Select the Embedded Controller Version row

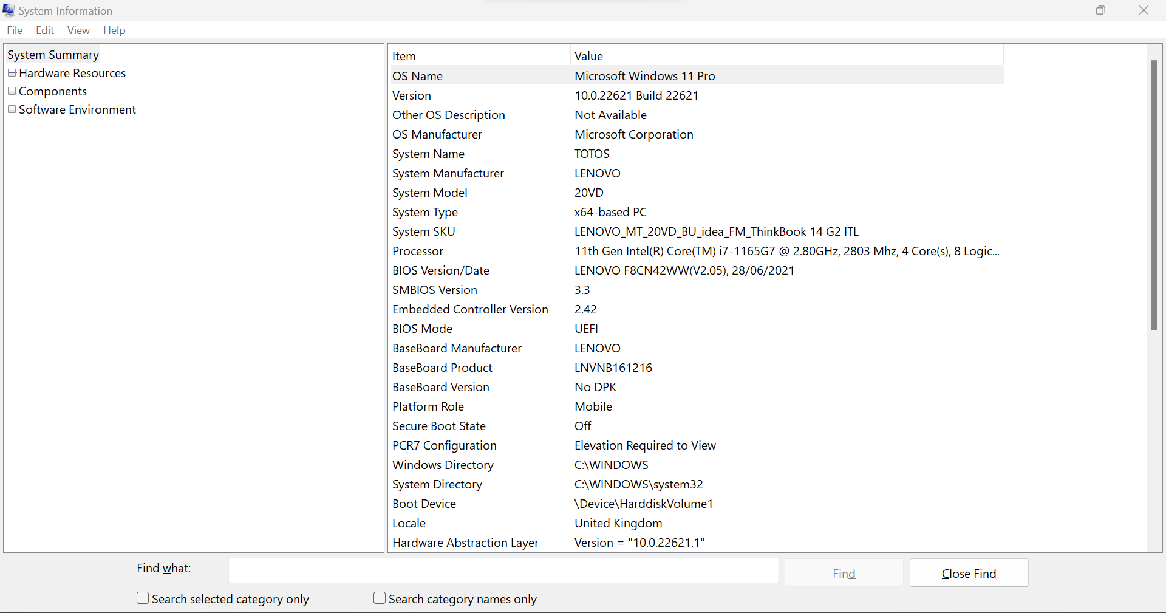[x=696, y=309]
